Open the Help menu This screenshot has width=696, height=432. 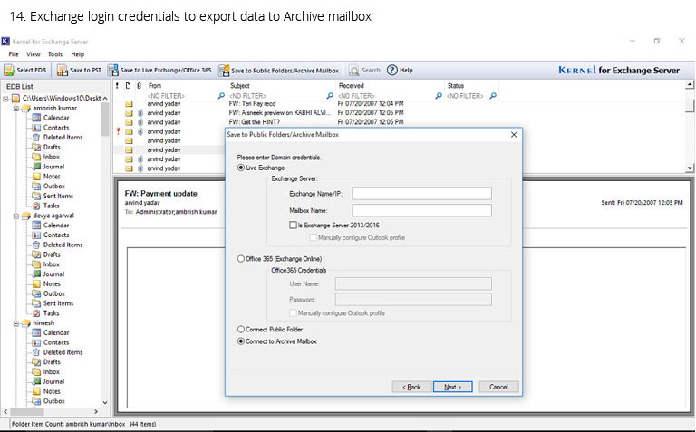click(78, 54)
